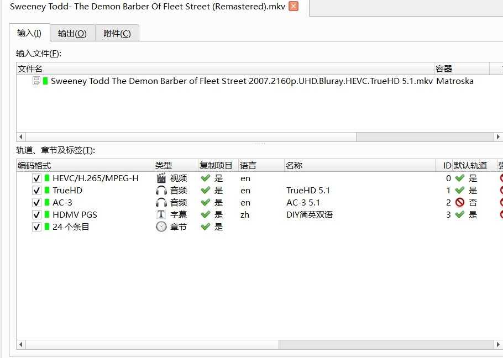Viewport: 503px width, 358px height.
Task: Click the default-track checkmark on the HDMV PGS row
Action: [460, 214]
